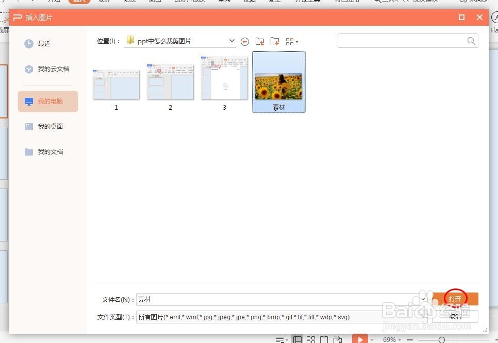Open the 设计 ribbon tab

[104, 2]
